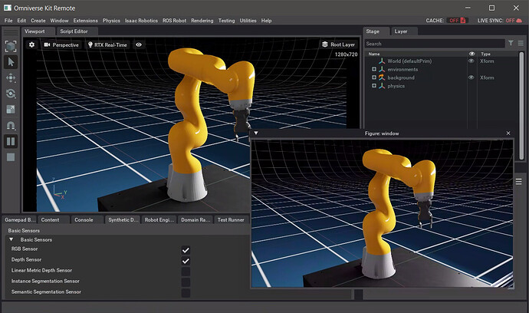Screen dimensions: 529x313
Task: Open the Test Runner tab
Action: 231,220
